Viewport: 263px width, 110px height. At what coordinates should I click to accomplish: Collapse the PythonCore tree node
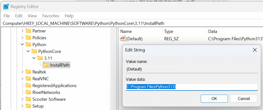tap(28, 51)
